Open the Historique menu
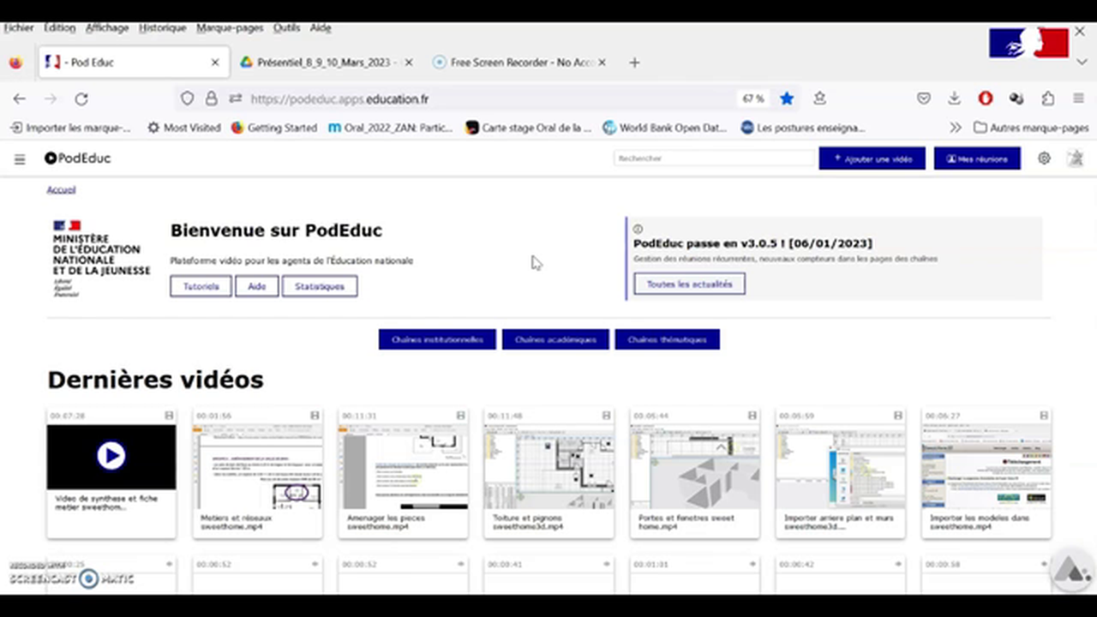Image resolution: width=1097 pixels, height=617 pixels. point(162,27)
